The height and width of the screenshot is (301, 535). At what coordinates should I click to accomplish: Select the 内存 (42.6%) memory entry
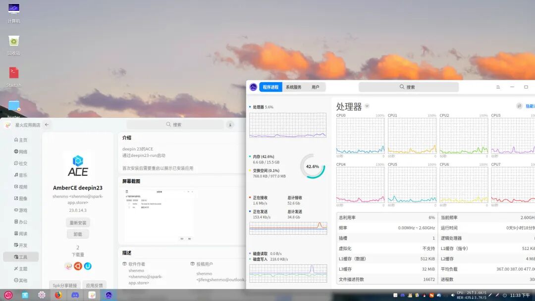click(x=266, y=159)
